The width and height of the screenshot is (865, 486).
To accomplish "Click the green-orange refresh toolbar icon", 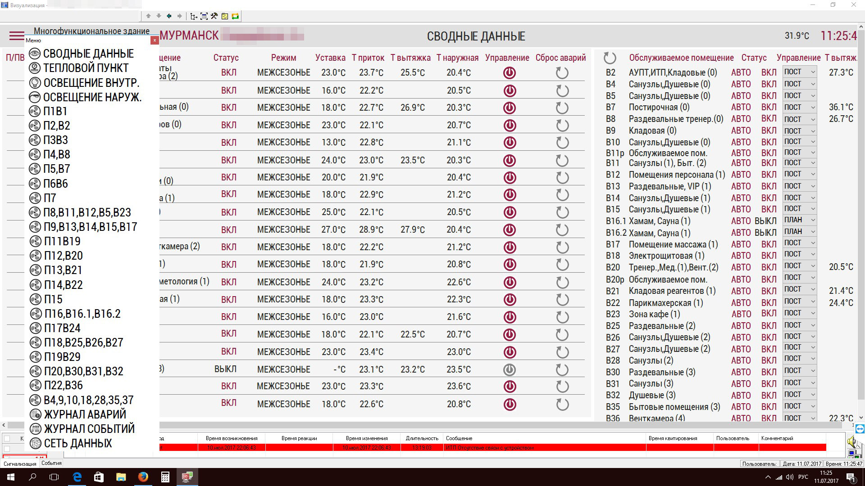I will 235,16.
